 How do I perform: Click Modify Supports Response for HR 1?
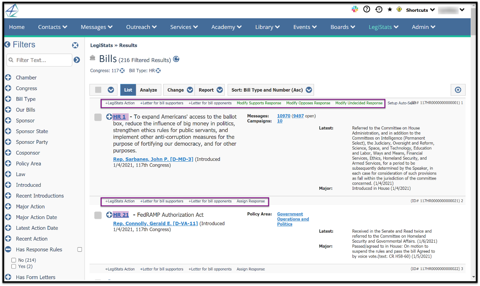click(x=259, y=103)
